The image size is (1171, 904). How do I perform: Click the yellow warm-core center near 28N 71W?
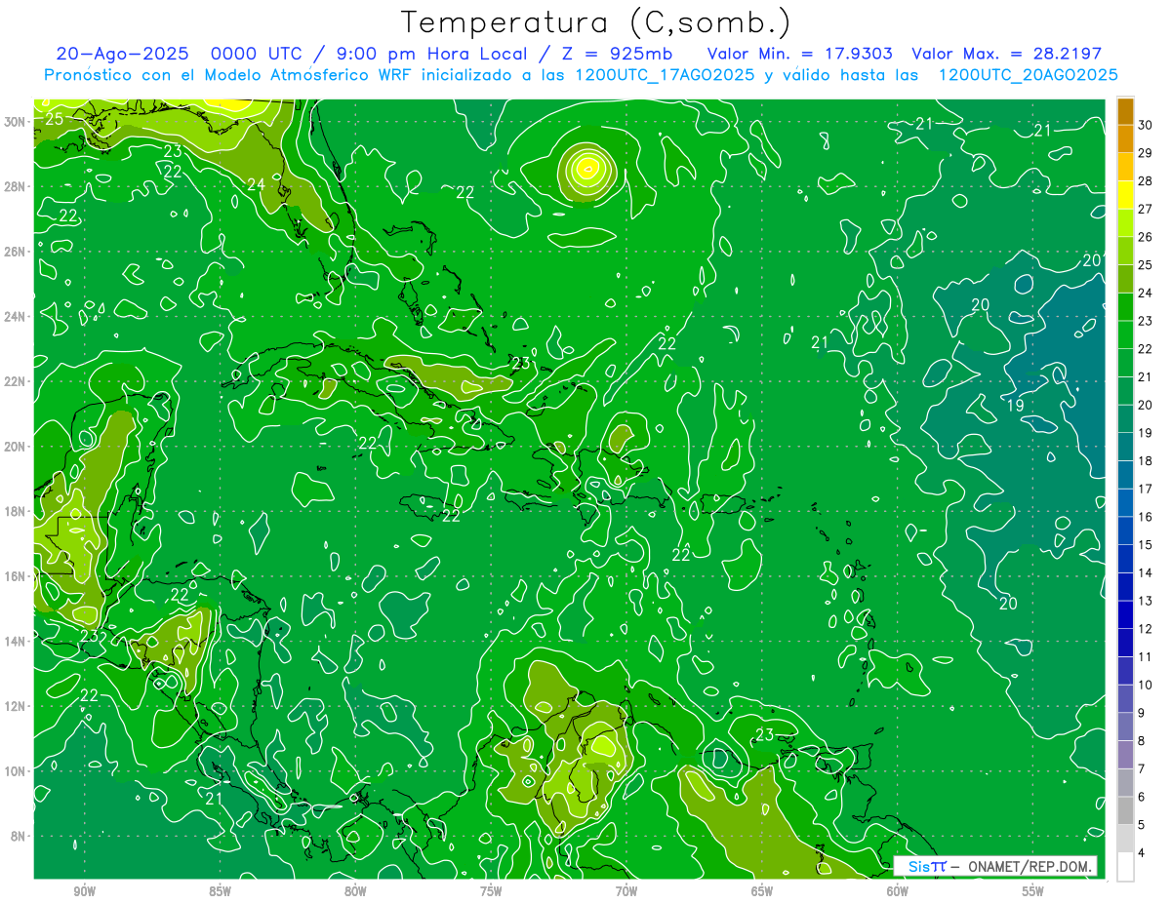pos(587,168)
